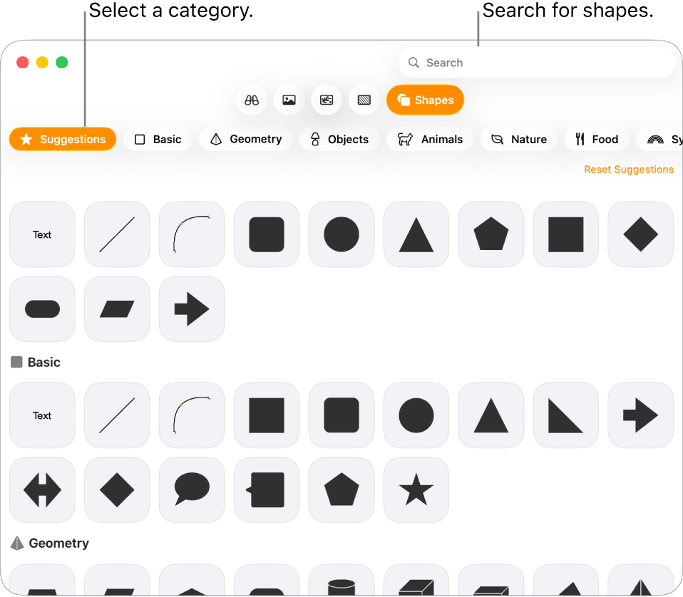Viewport: 683px width, 597px height.
Task: Select the curved line drawing tool
Action: 191,234
